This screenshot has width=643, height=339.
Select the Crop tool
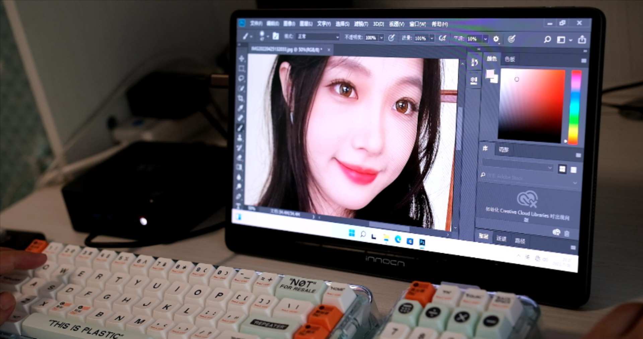coord(241,98)
